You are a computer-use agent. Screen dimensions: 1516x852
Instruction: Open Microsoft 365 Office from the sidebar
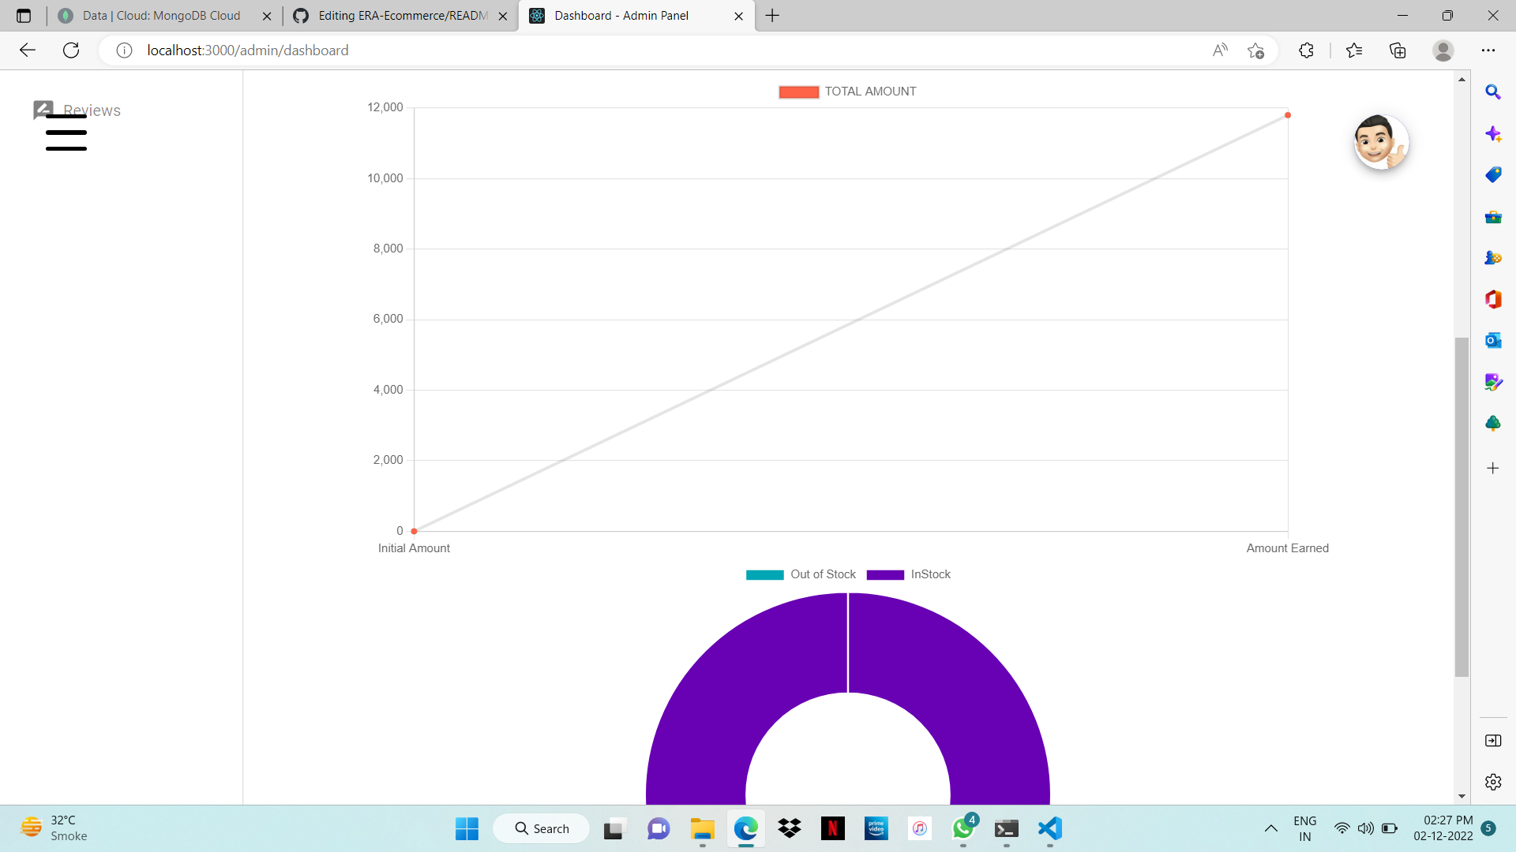(1493, 300)
